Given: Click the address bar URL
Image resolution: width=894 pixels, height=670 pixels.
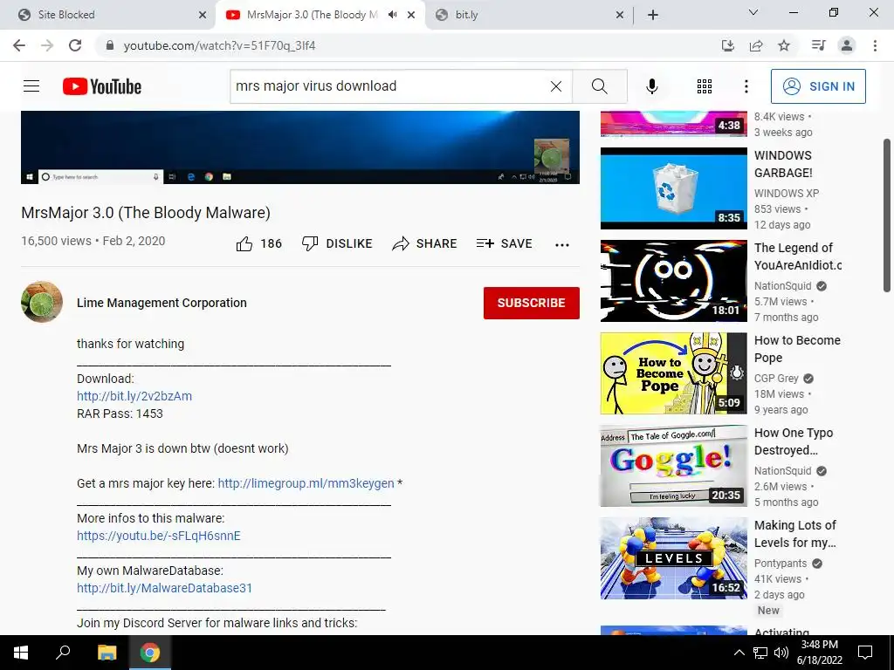Looking at the screenshot, I should pos(219,45).
